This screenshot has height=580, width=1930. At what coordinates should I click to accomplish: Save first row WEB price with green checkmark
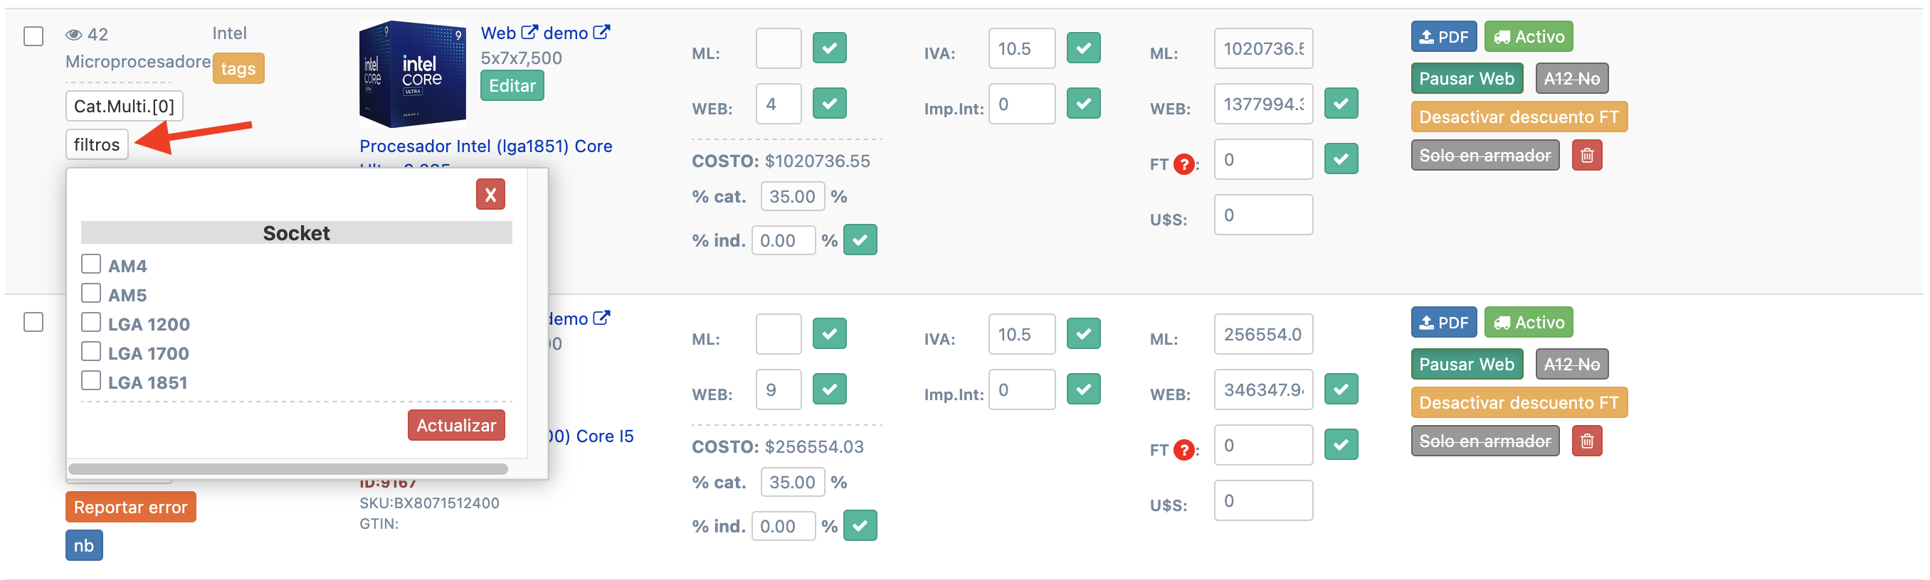click(x=1340, y=104)
